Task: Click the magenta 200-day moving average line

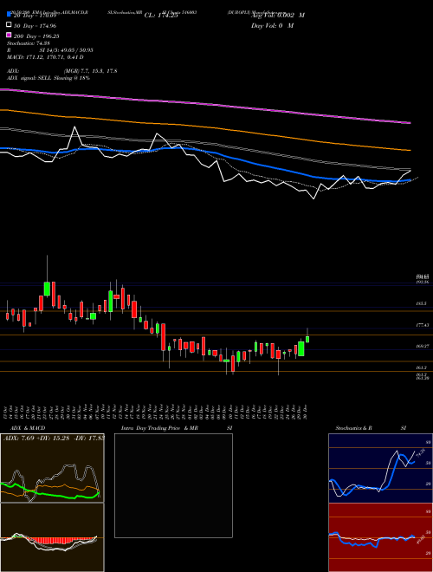Action: tap(204, 104)
